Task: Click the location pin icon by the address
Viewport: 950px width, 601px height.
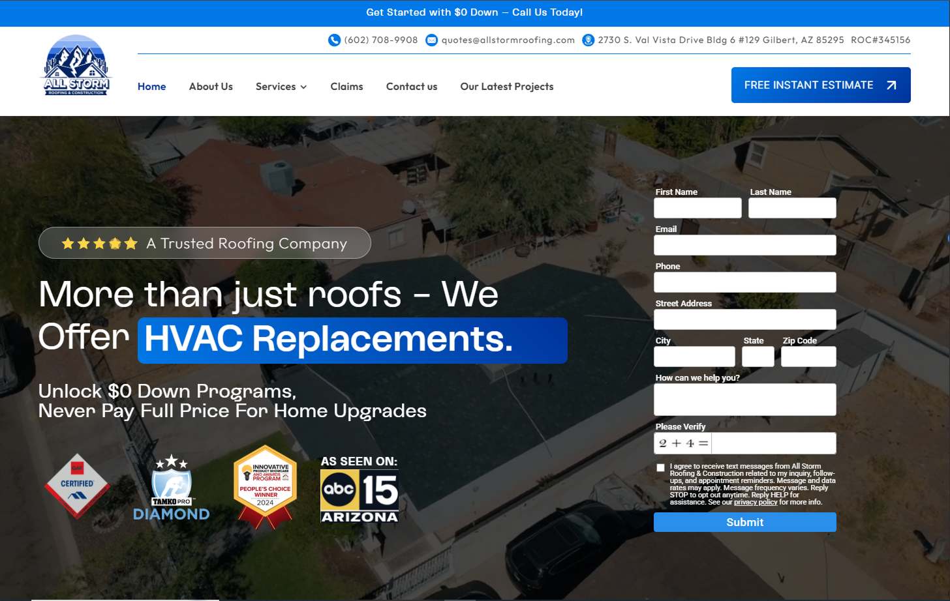Action: pos(588,40)
